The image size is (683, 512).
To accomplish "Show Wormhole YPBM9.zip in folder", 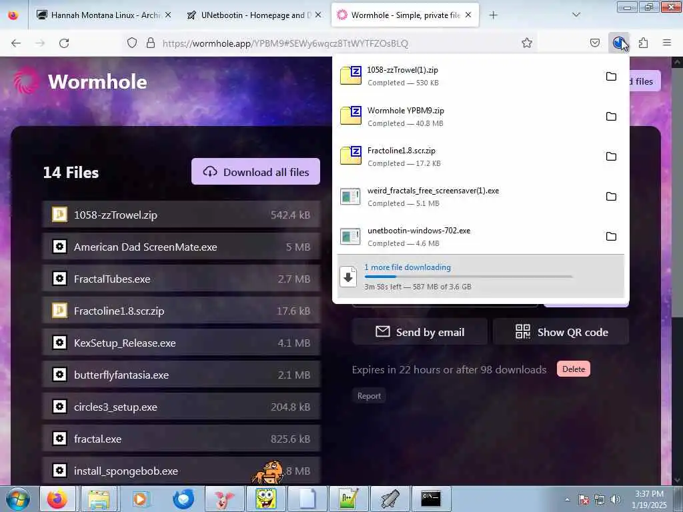I will pos(611,116).
